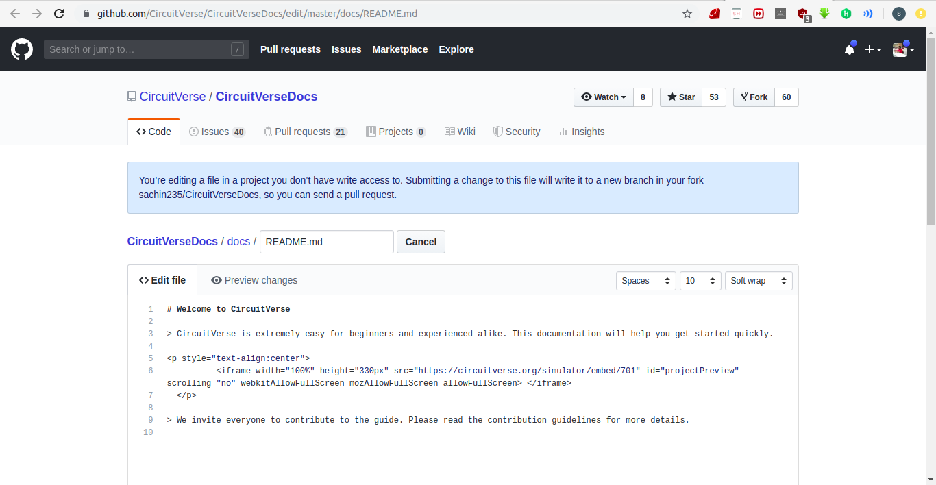This screenshot has height=485, width=936.
Task: Click the address bar URL
Action: pos(257,14)
